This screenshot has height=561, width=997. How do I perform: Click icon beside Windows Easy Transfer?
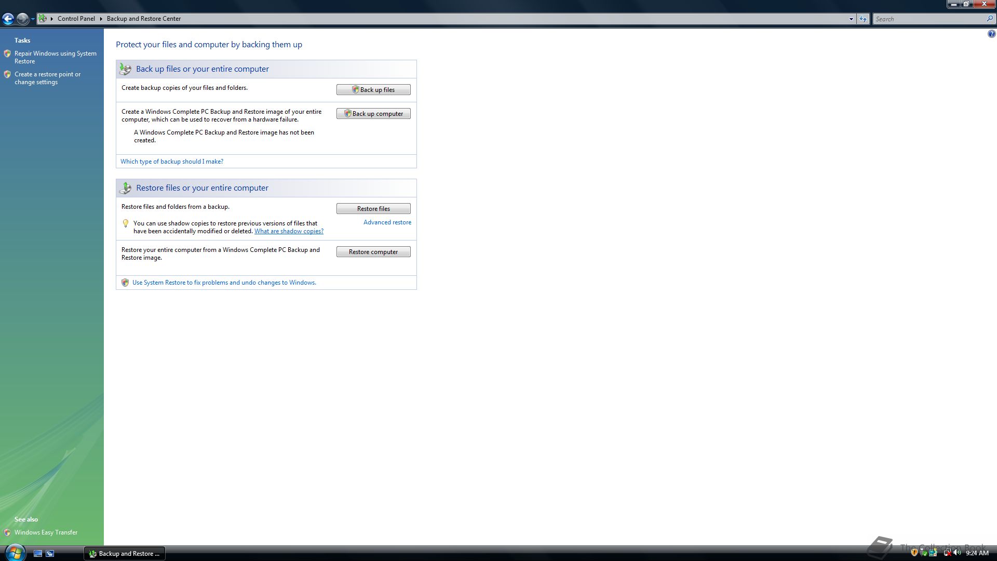pyautogui.click(x=7, y=532)
